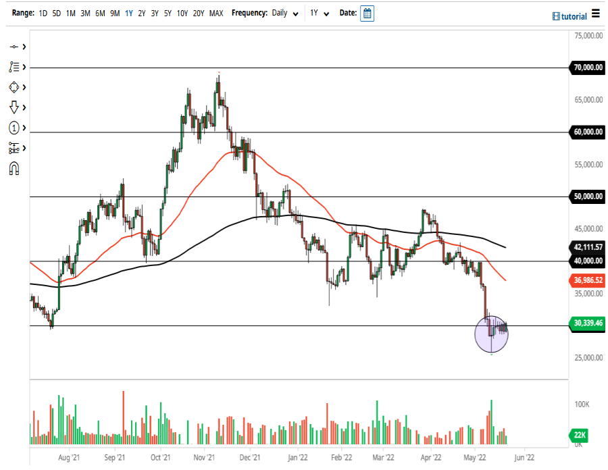Select the measurement ruler tool icon
This screenshot has width=608, height=470.
14,148
